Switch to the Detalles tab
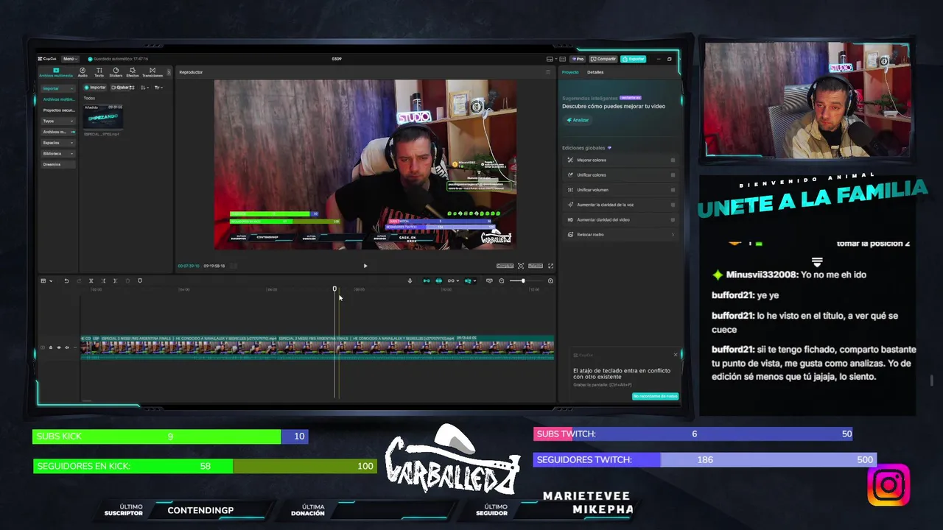This screenshot has width=943, height=530. 595,72
